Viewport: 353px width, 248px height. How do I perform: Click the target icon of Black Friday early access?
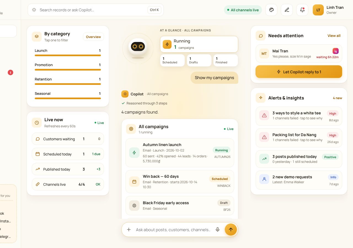pos(134,206)
